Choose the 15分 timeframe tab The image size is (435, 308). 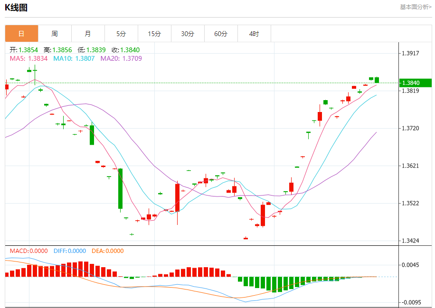click(154, 34)
